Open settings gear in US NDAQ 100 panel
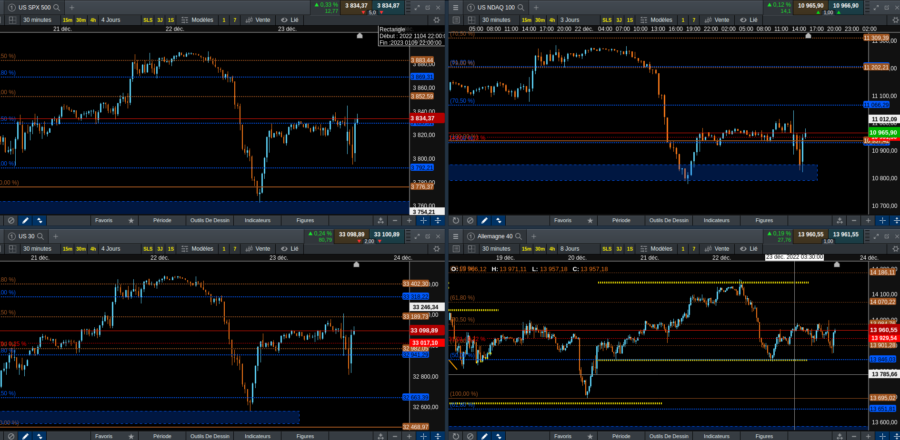Viewport: 900px width, 440px height. pyautogui.click(x=896, y=20)
